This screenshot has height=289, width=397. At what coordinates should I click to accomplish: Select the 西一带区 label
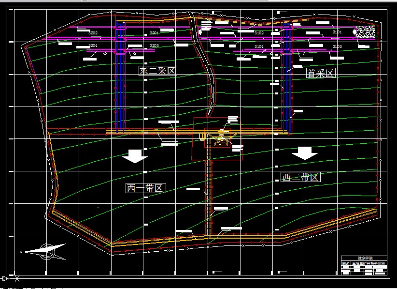click(x=145, y=186)
